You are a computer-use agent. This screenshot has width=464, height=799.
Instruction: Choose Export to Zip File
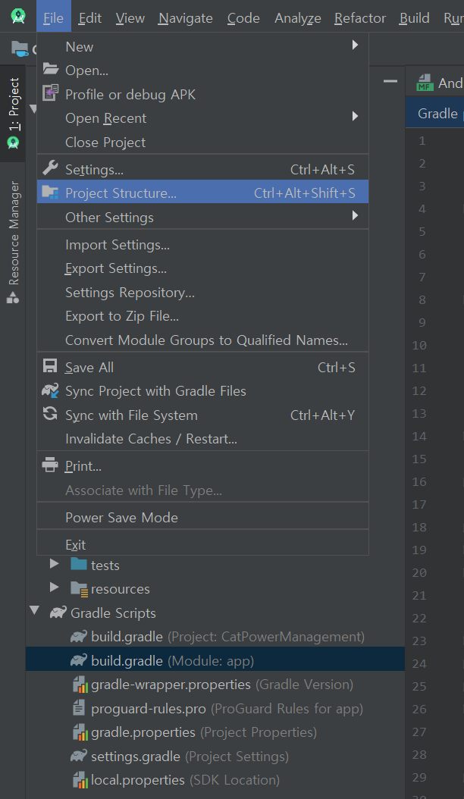pyautogui.click(x=122, y=316)
